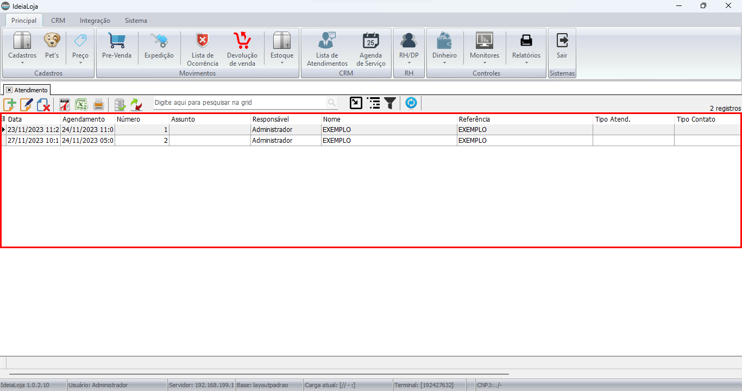The height and width of the screenshot is (391, 742).
Task: Refresh the atendimento list
Action: pyautogui.click(x=411, y=103)
